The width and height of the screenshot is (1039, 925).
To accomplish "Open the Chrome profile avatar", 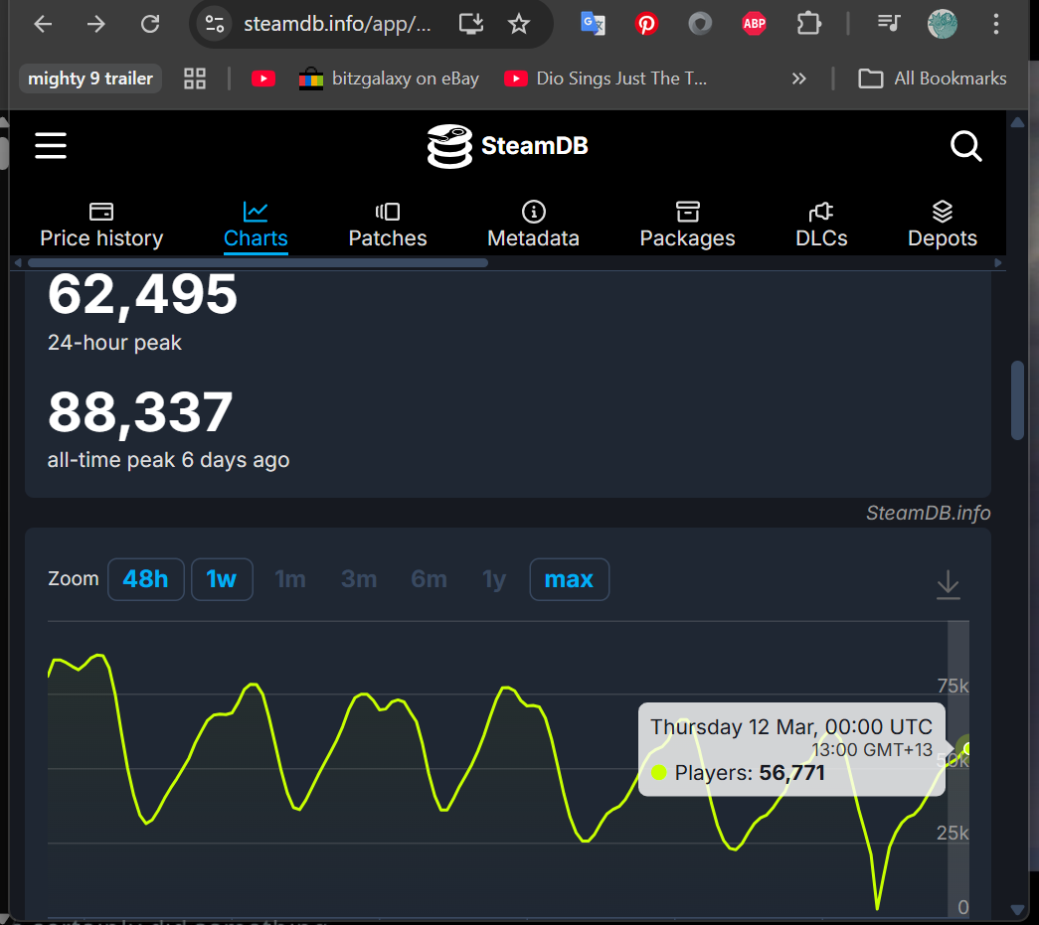I will click(942, 25).
